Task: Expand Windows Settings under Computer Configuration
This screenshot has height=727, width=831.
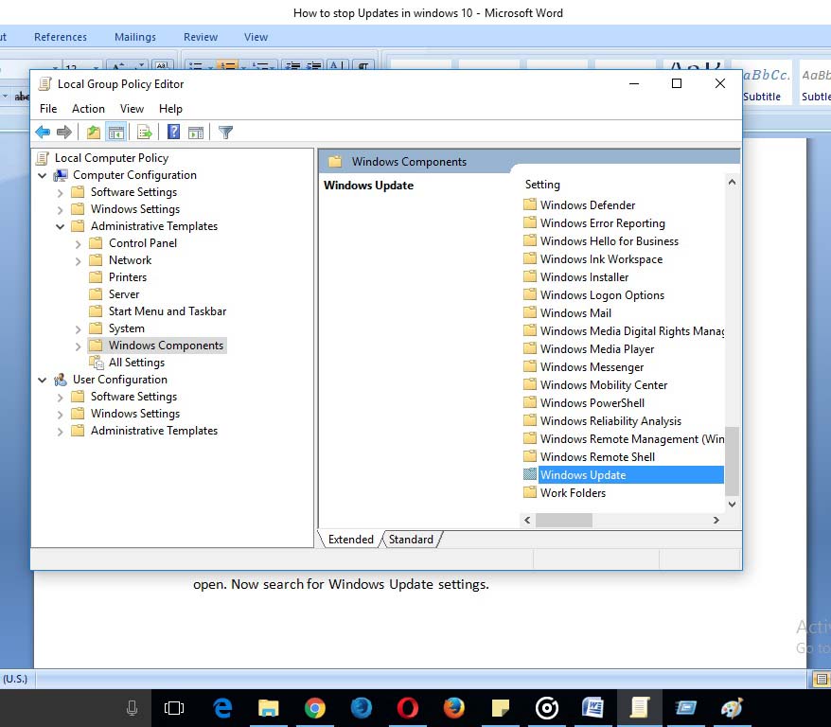Action: tap(60, 210)
